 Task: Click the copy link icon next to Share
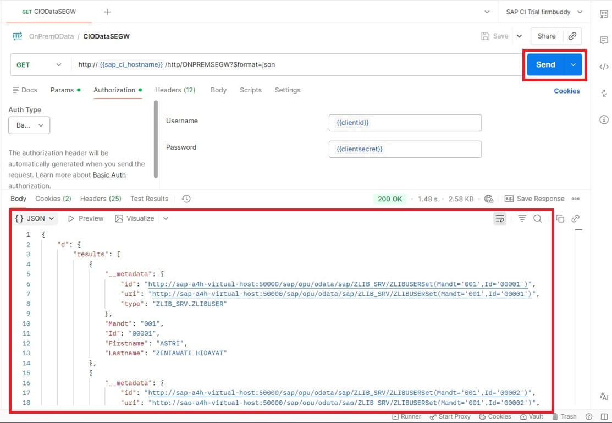pyautogui.click(x=572, y=36)
